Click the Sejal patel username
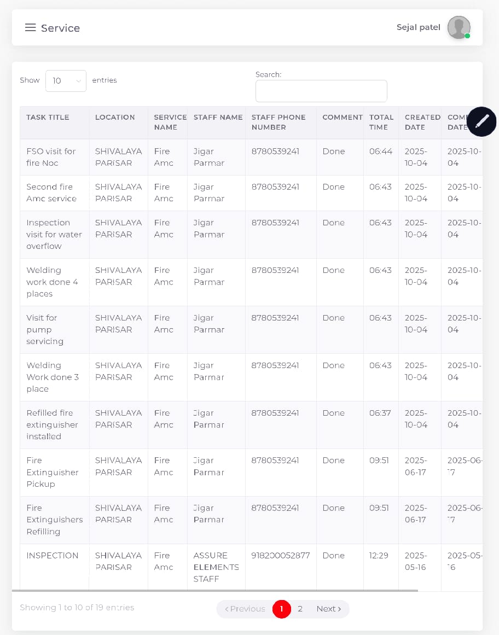 pos(418,27)
